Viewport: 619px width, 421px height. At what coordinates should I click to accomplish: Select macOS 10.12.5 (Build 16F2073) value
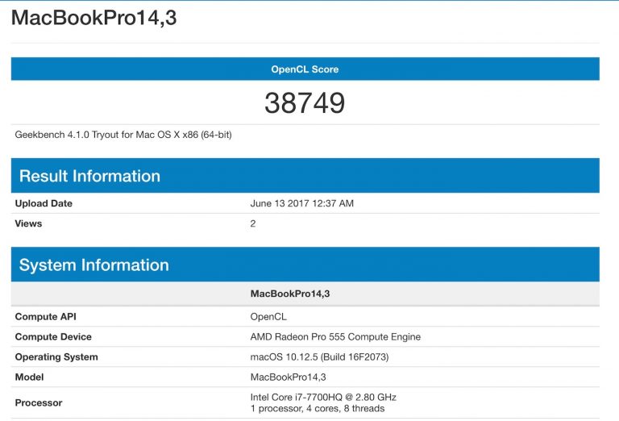[319, 357]
